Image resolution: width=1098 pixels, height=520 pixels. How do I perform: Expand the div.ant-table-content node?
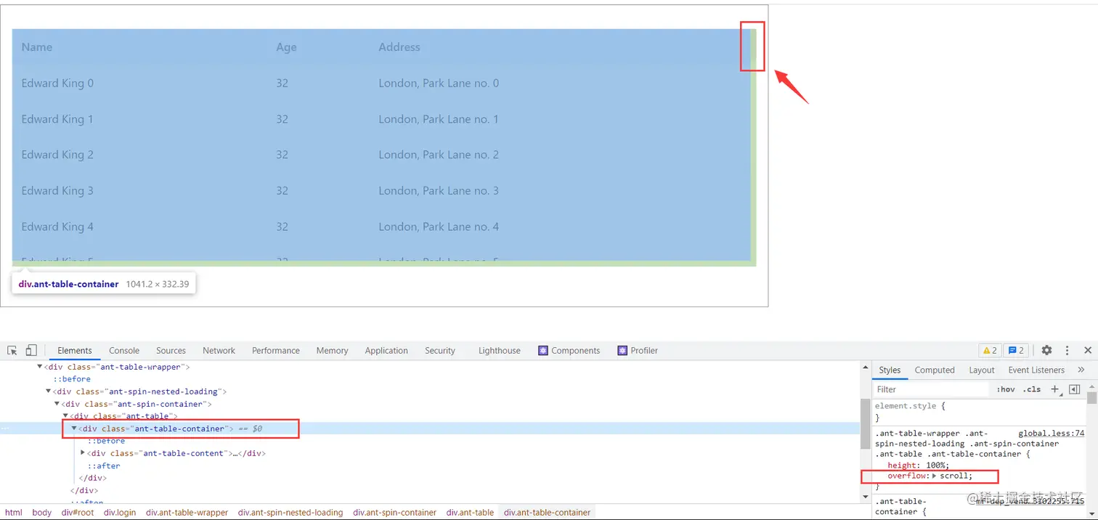[82, 452]
